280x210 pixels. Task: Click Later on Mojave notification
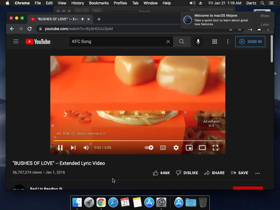(265, 24)
